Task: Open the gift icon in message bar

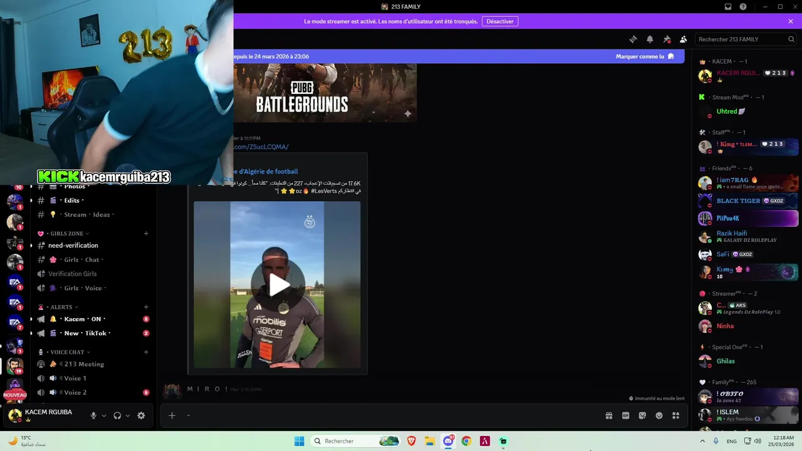Action: pos(608,415)
